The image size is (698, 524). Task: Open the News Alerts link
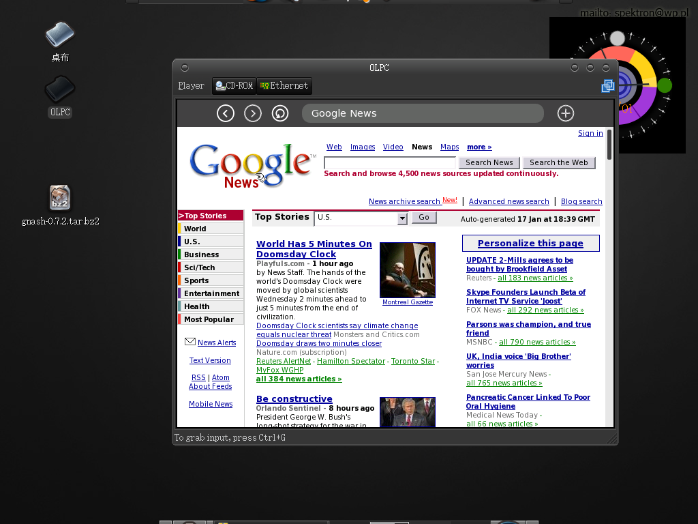(217, 343)
